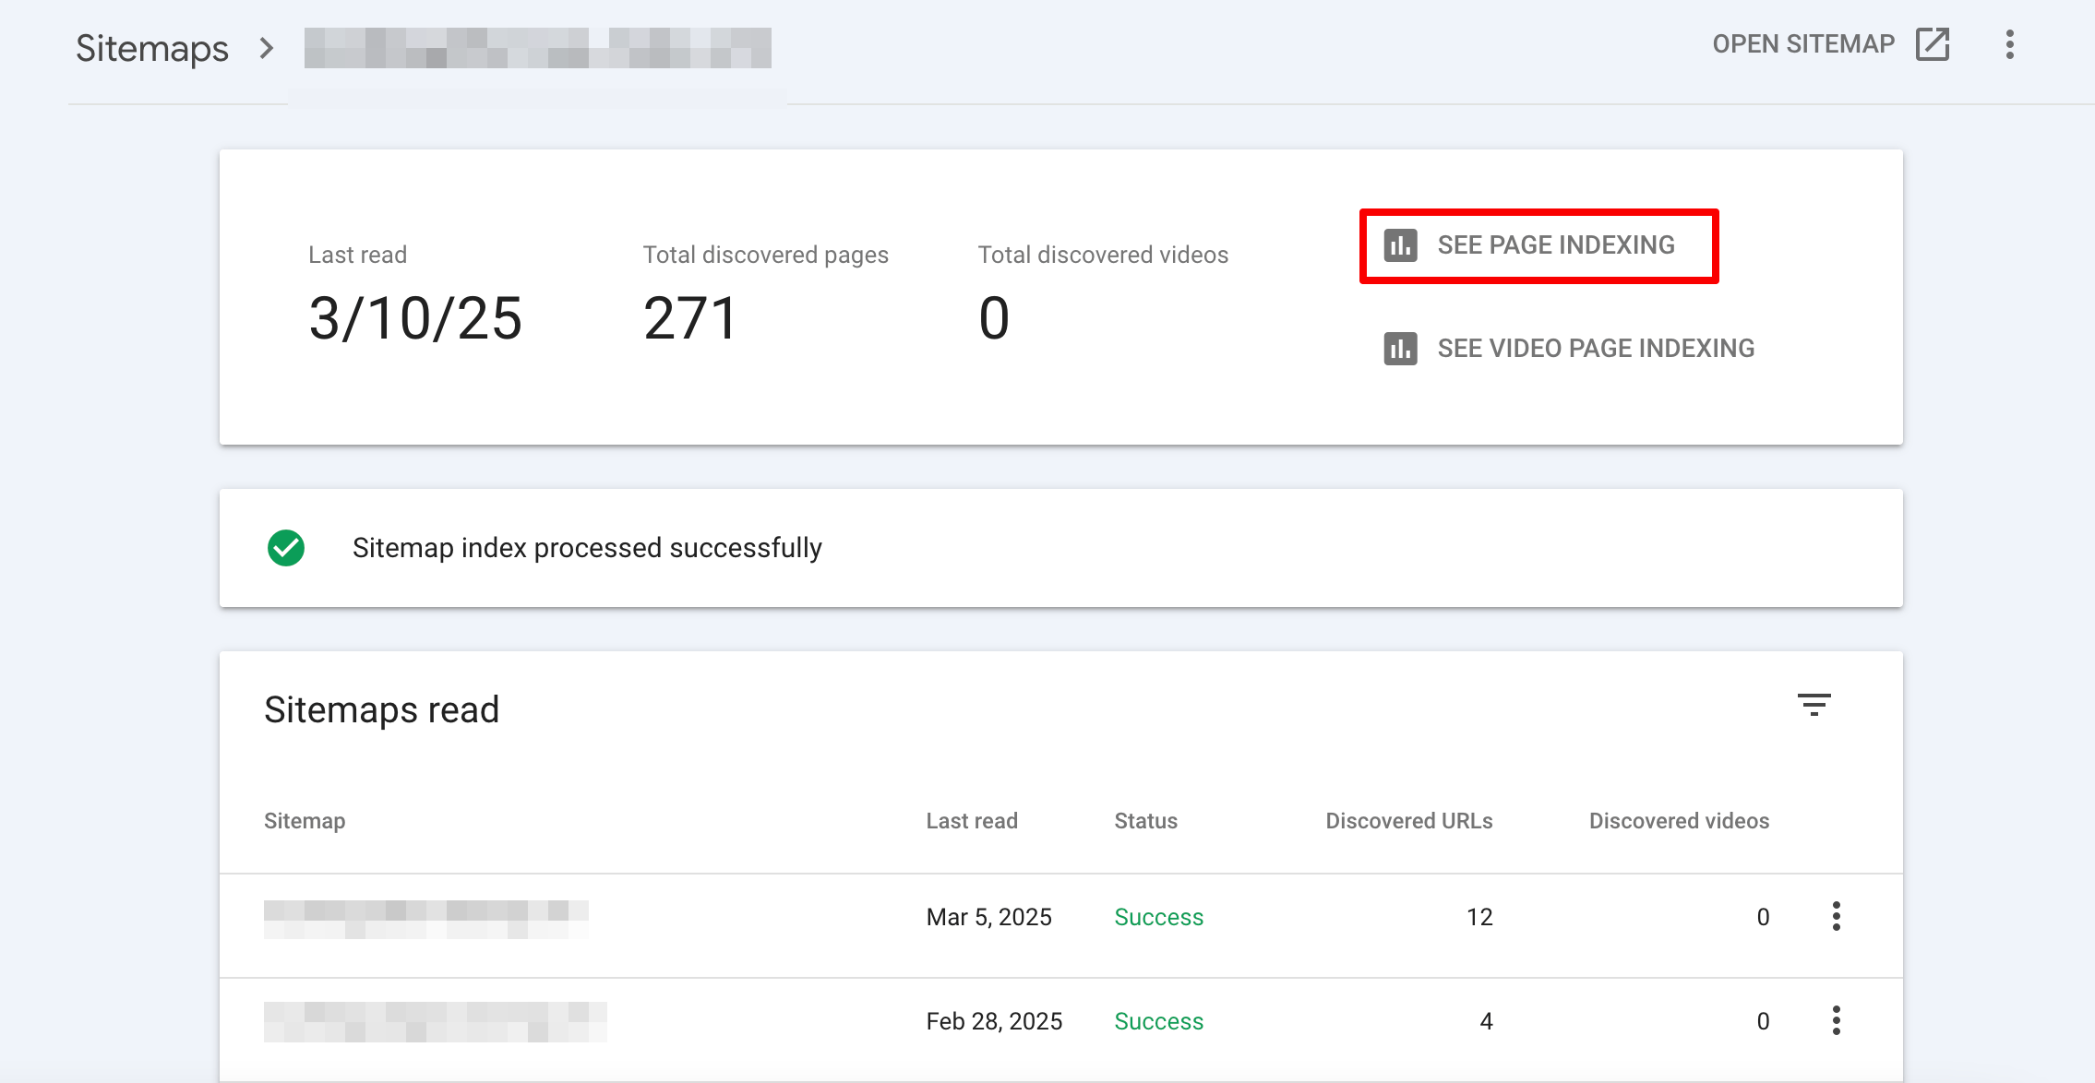Open the page-level three-dot overflow menu
Viewport: 2095px width, 1083px height.
click(x=2010, y=43)
